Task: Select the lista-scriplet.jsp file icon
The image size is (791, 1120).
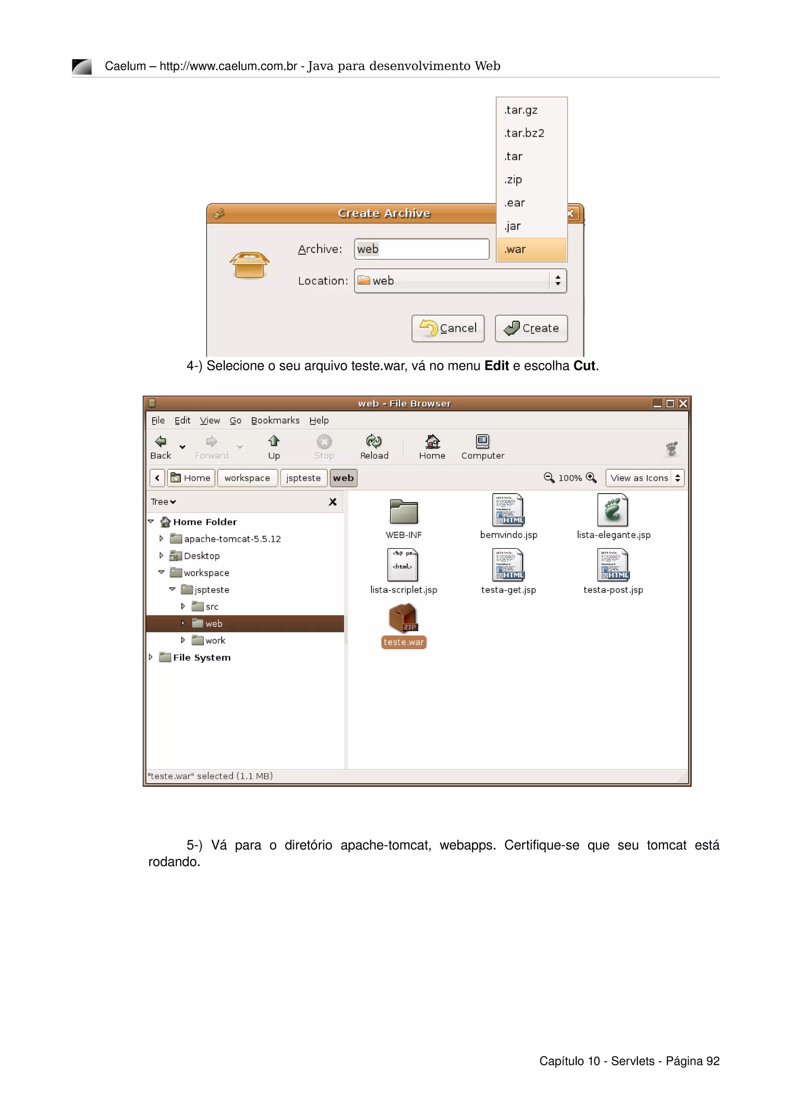Action: (403, 565)
